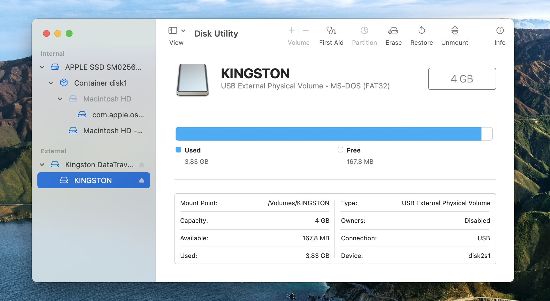
Task: Click the yellow minimize window button
Action: click(x=58, y=33)
